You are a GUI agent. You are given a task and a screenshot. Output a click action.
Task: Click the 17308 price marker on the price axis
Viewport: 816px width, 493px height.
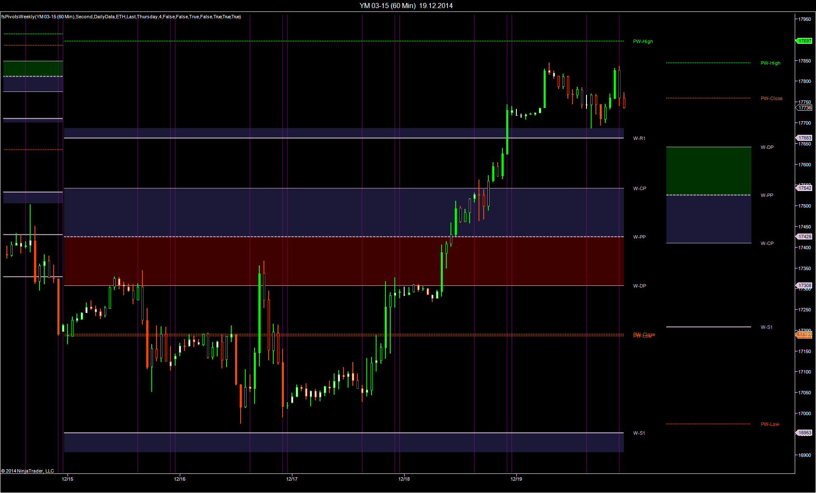click(805, 285)
